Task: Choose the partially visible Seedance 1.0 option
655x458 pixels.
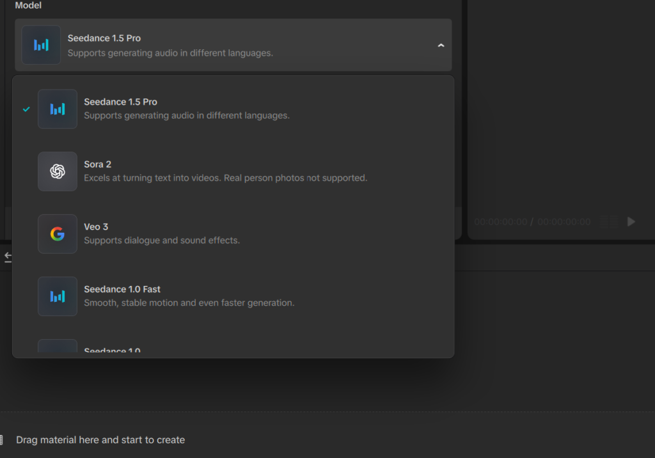Action: click(x=113, y=351)
